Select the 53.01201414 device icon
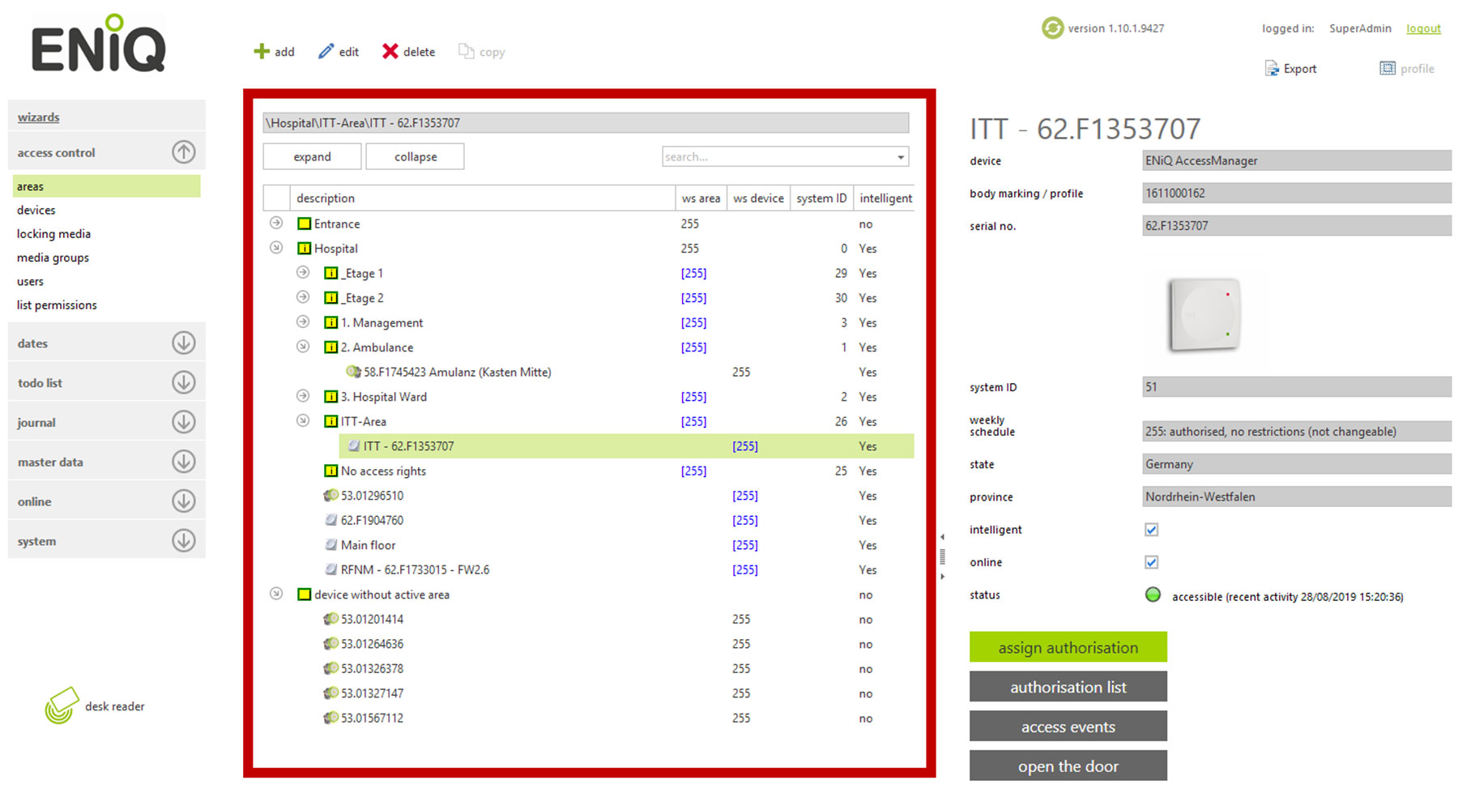 (330, 620)
